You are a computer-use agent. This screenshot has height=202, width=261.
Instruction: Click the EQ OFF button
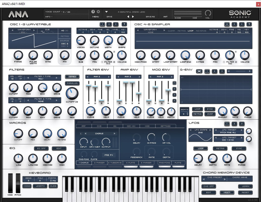click(41, 148)
